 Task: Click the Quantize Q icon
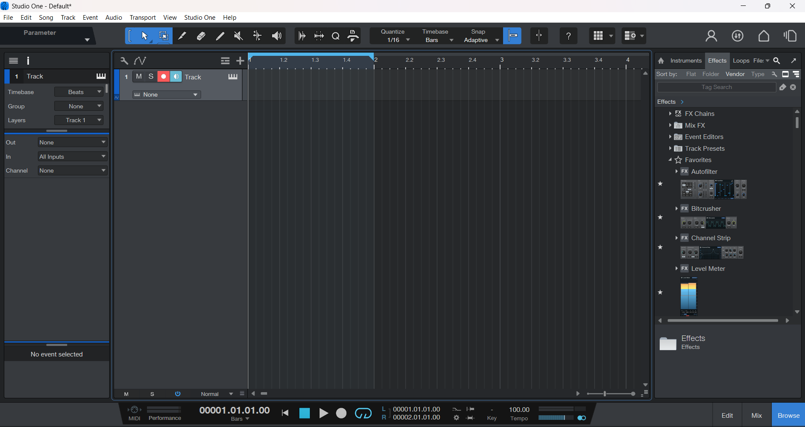point(336,36)
